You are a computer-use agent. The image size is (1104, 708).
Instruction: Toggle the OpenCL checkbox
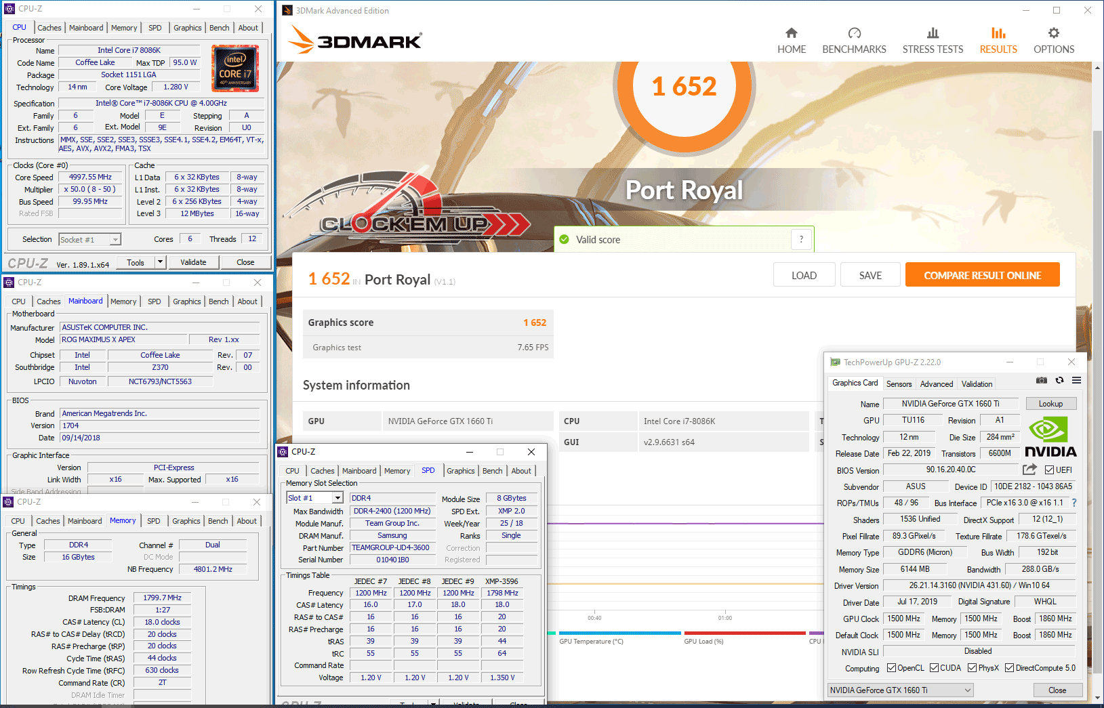click(x=891, y=668)
